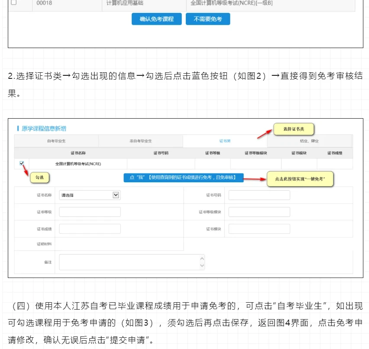This screenshot has width=369, height=349.
Task: Click the blue 使用查询到的证书成绩进行免考 button
Action: click(x=184, y=178)
